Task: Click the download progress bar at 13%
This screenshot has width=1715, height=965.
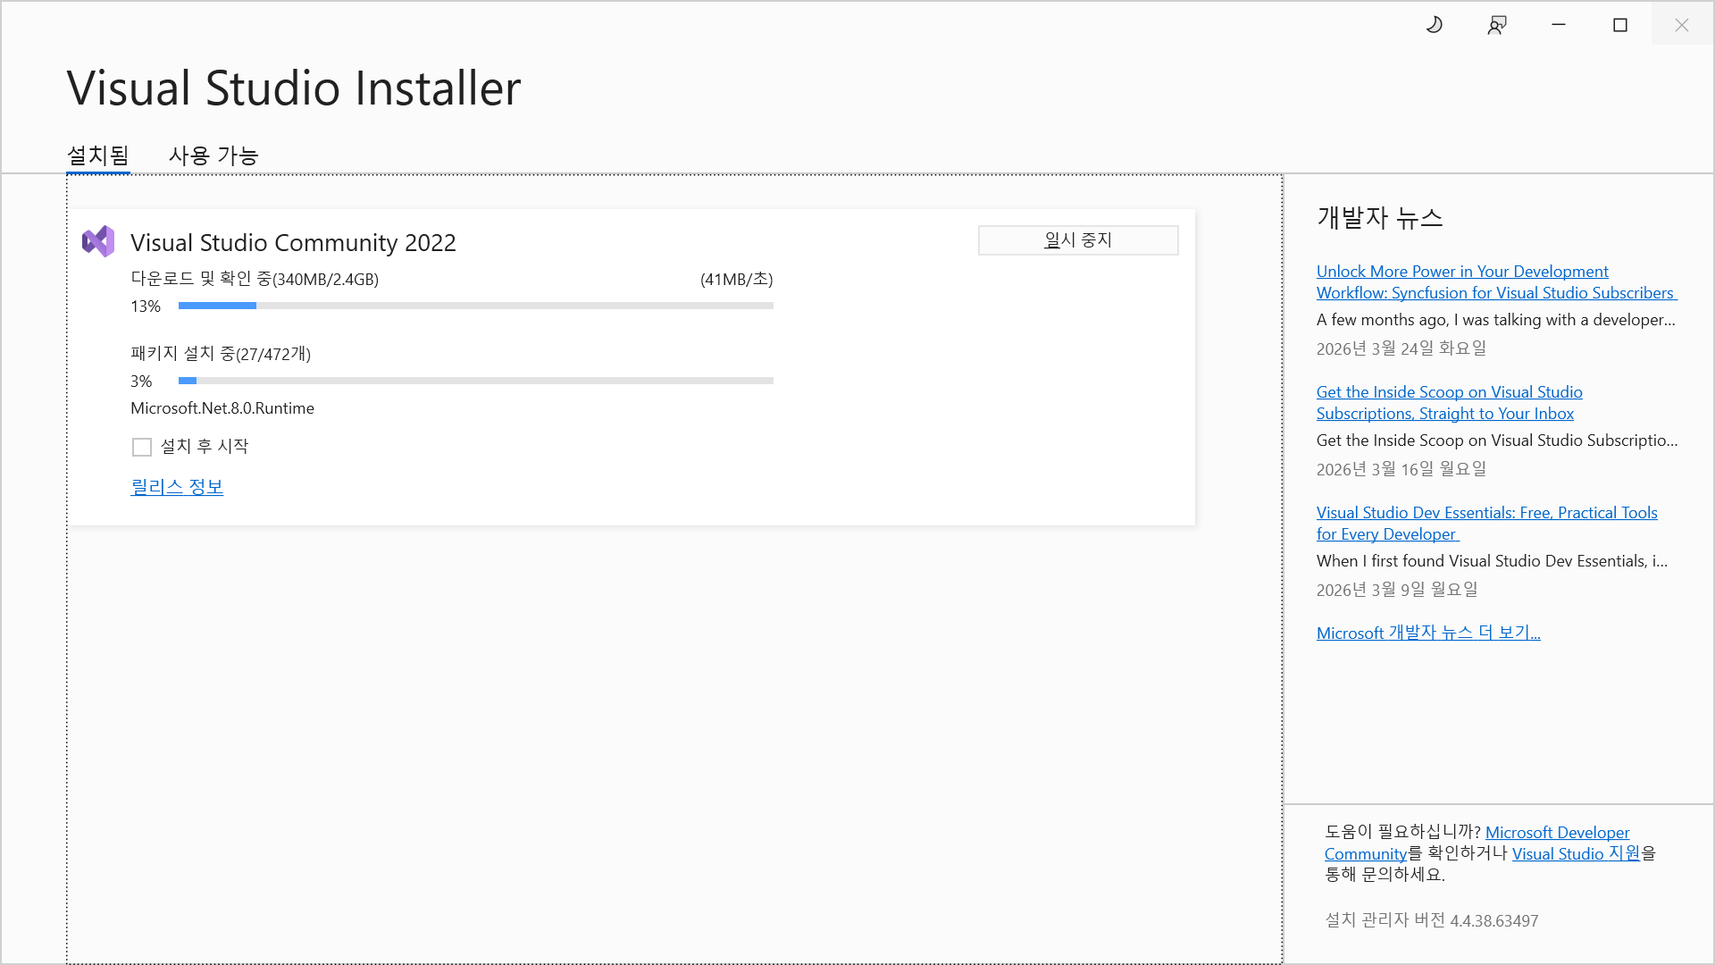Action: click(x=475, y=306)
